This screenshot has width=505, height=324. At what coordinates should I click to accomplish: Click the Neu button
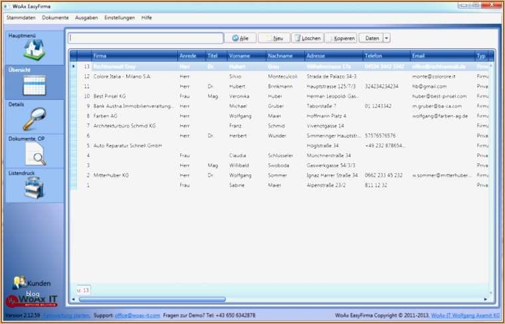[274, 39]
